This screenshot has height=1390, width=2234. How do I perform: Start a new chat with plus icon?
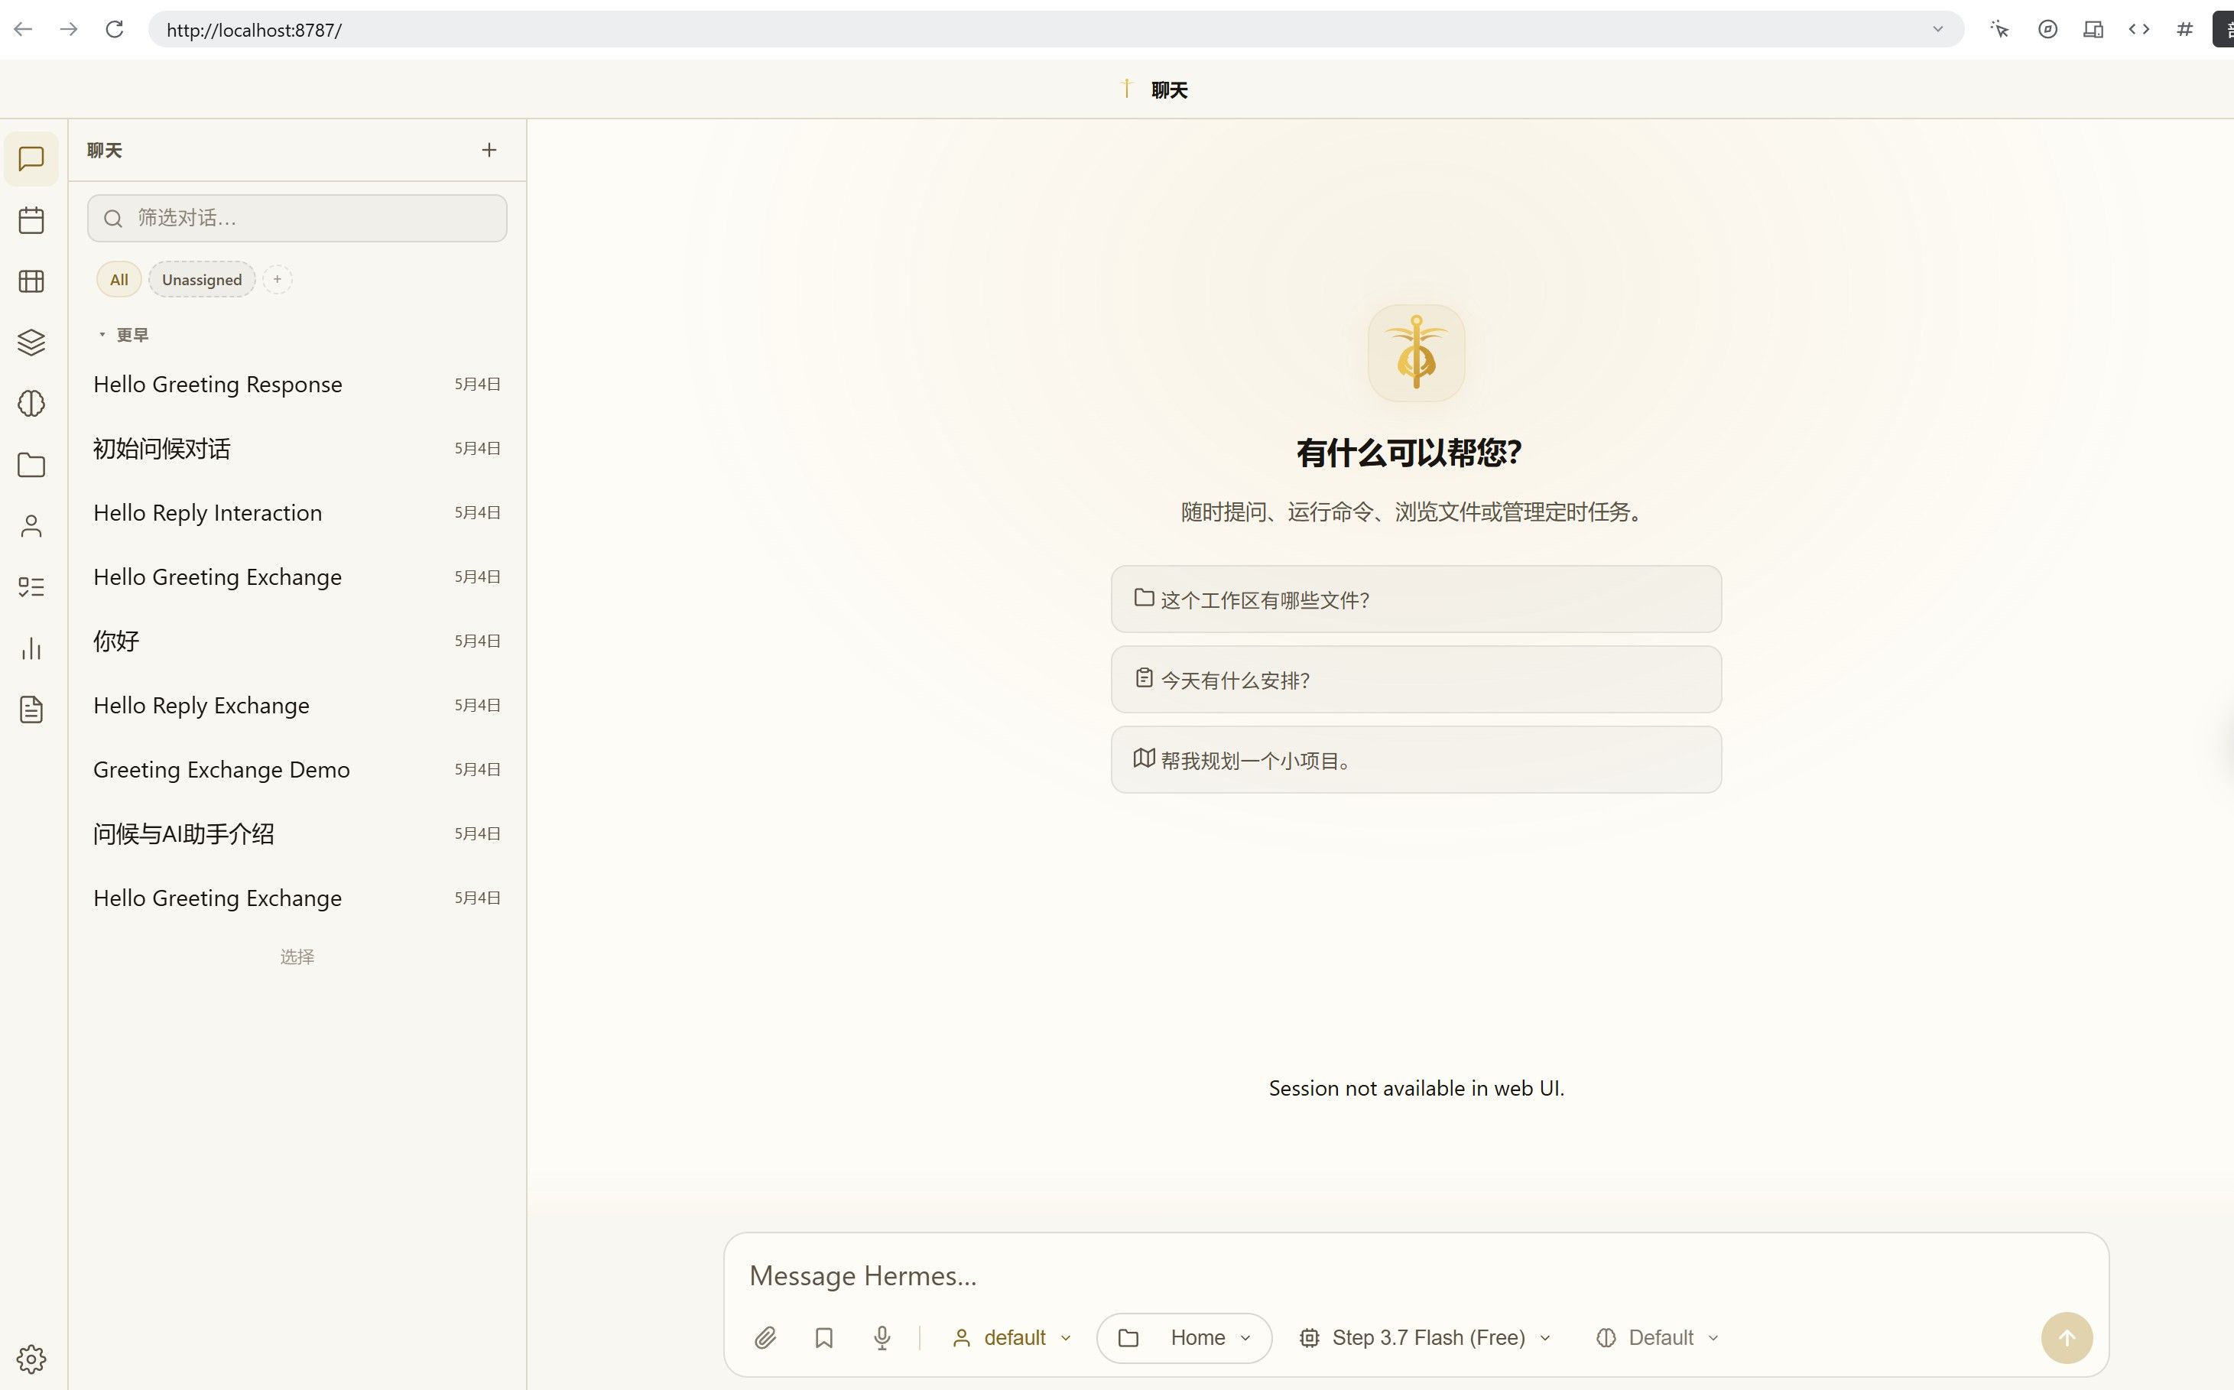coord(489,150)
